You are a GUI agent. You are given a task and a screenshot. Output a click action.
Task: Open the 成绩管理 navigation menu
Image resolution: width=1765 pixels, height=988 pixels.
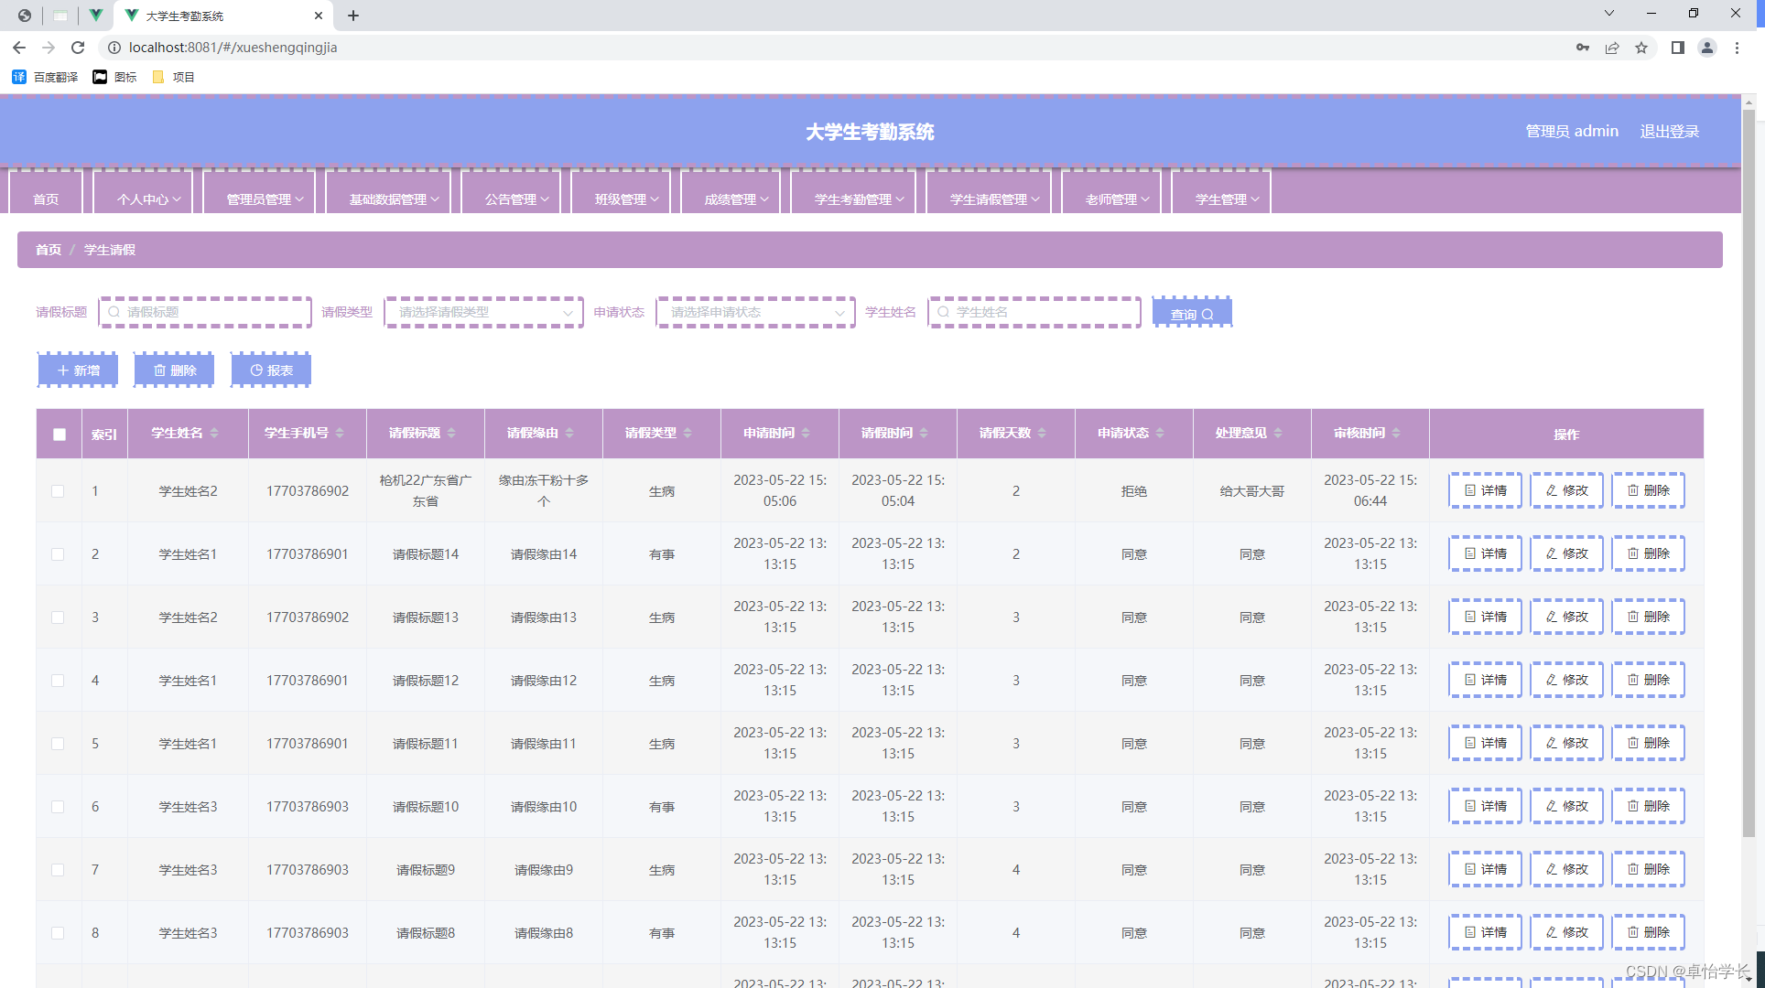tap(735, 199)
